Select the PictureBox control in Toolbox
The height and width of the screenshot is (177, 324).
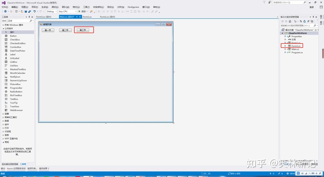tap(18, 84)
